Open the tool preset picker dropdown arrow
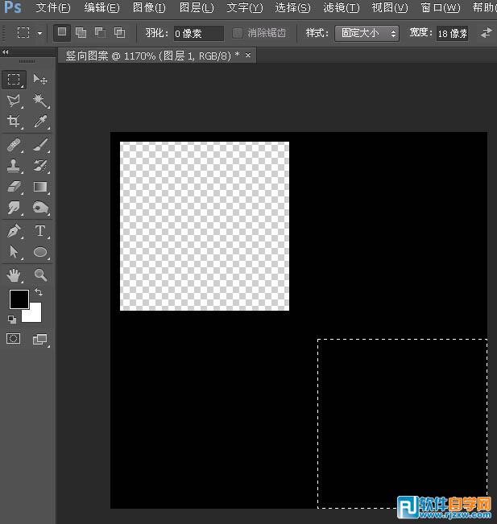497x524 pixels. pos(39,33)
